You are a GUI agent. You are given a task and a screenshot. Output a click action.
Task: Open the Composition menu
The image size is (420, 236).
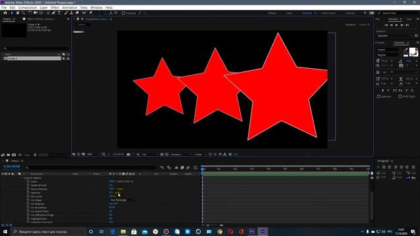pos(28,7)
